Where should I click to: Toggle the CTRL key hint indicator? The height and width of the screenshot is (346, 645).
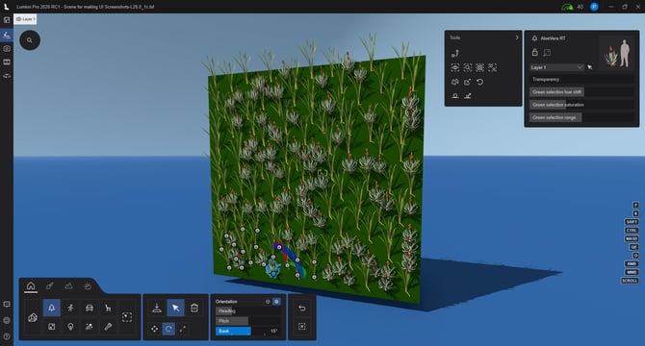pos(632,231)
